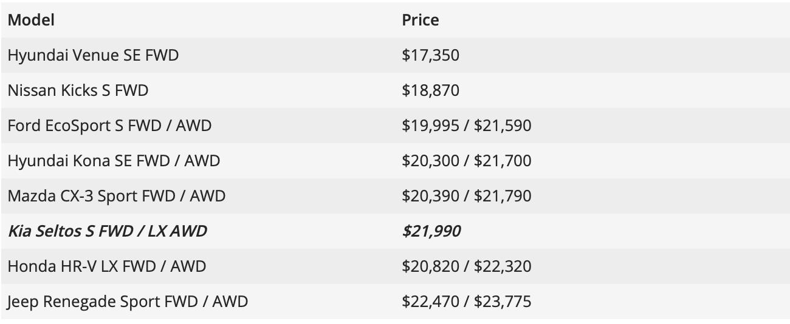Viewport: 790px width, 324px height.
Task: Click the bold $21,990 Kia Seltos price
Action: click(x=431, y=231)
